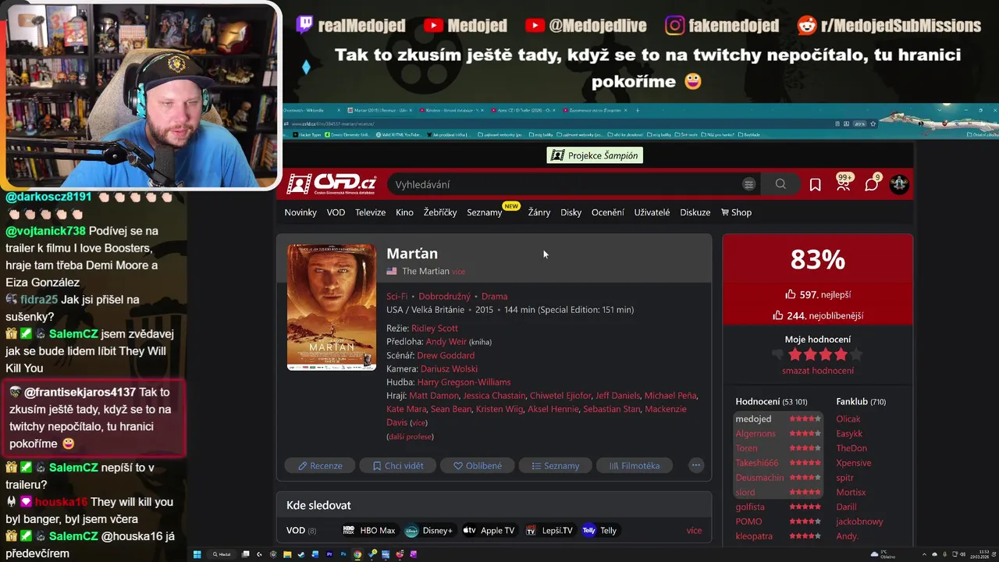Open user Algernons rating entry

(x=755, y=434)
